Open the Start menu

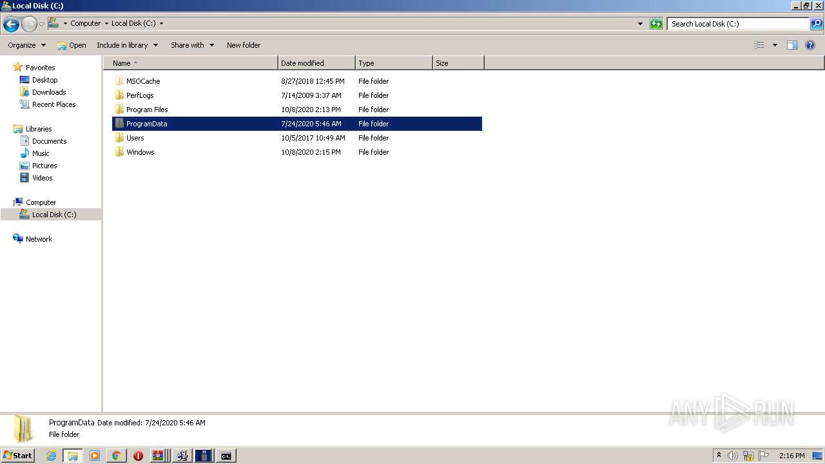[x=18, y=456]
